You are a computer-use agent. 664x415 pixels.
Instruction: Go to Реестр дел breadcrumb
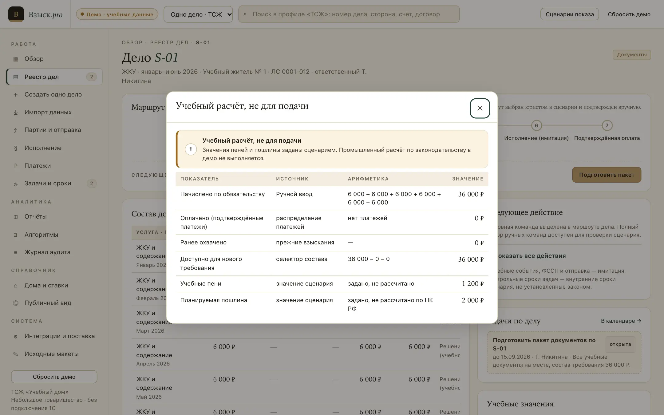[x=169, y=42]
